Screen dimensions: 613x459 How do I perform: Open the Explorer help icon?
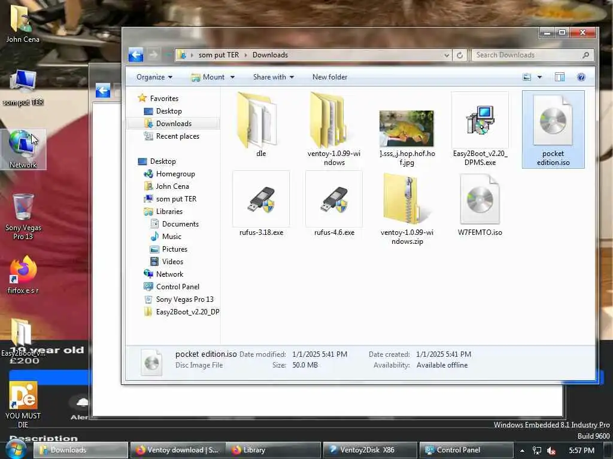[x=581, y=77]
